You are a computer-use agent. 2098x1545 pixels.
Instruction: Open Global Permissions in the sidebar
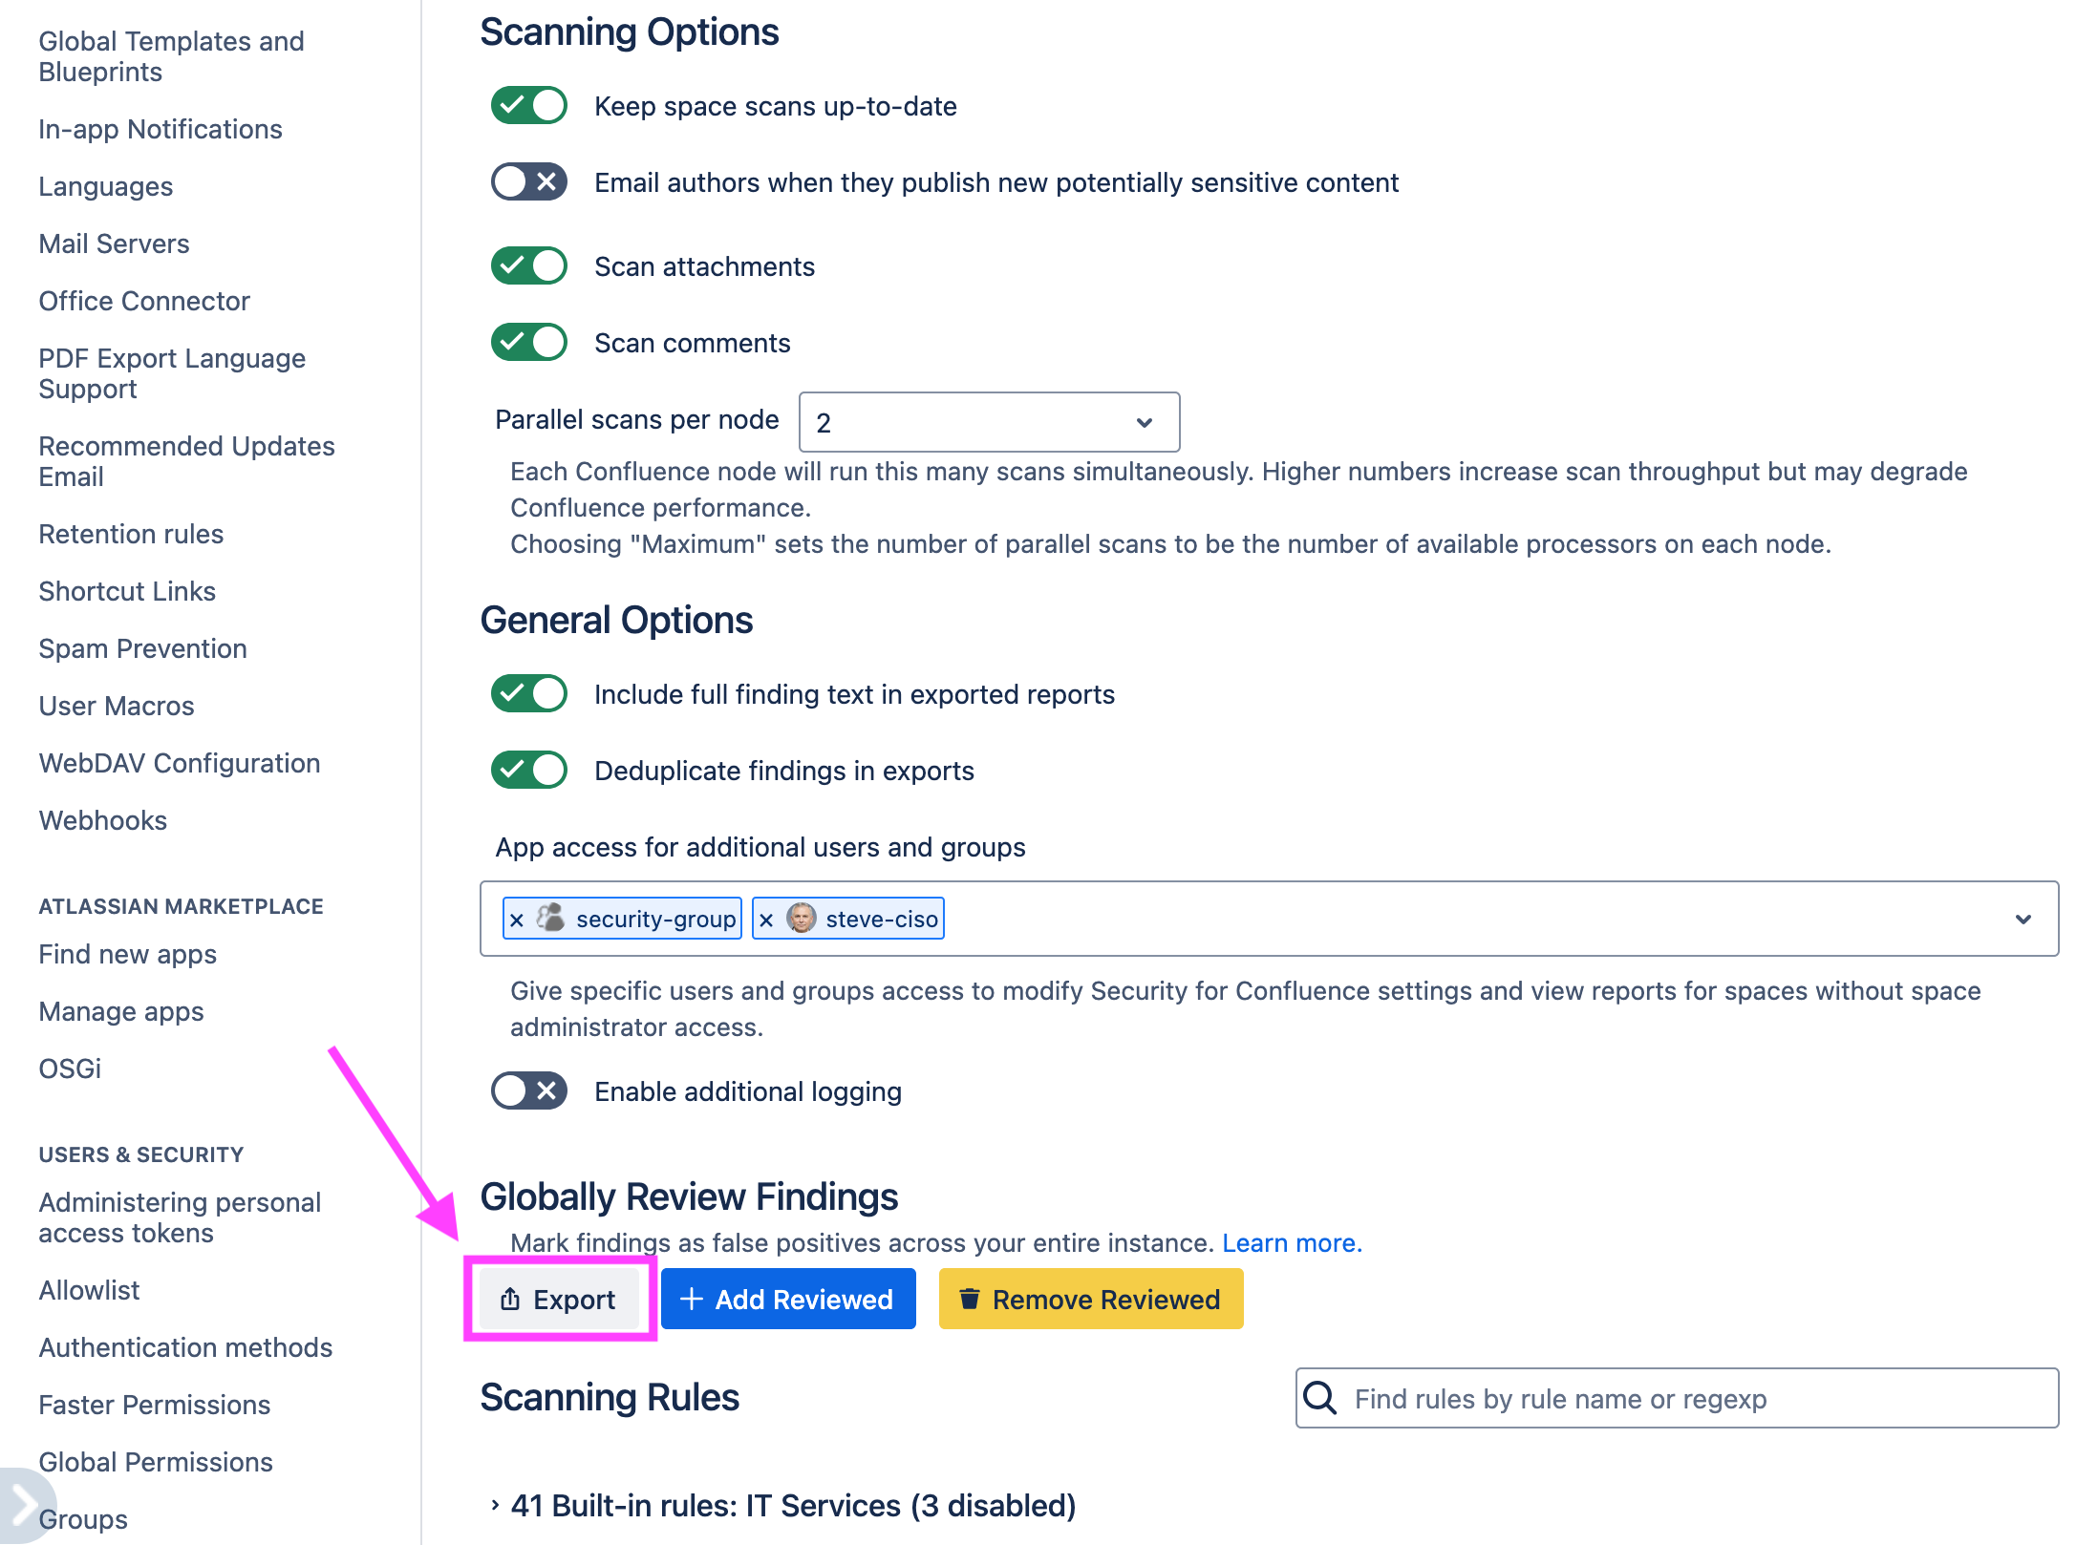point(156,1462)
